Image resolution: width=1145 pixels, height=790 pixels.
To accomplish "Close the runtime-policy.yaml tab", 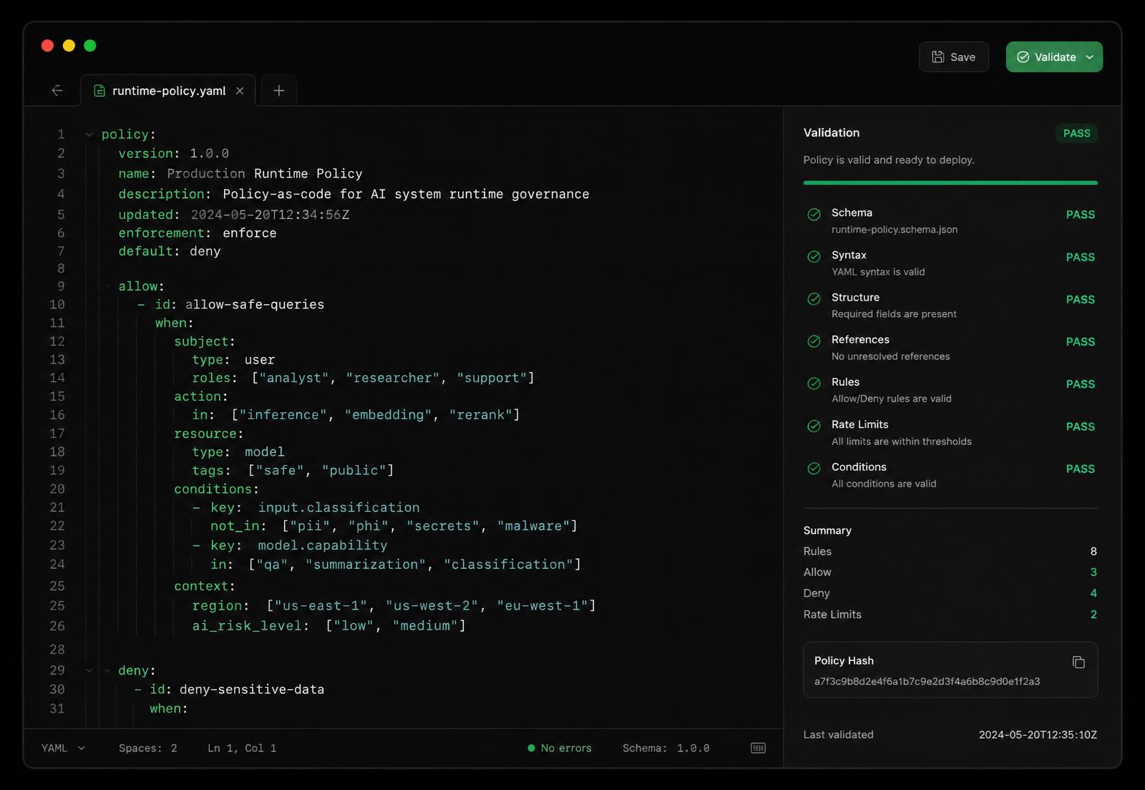I will (x=240, y=91).
